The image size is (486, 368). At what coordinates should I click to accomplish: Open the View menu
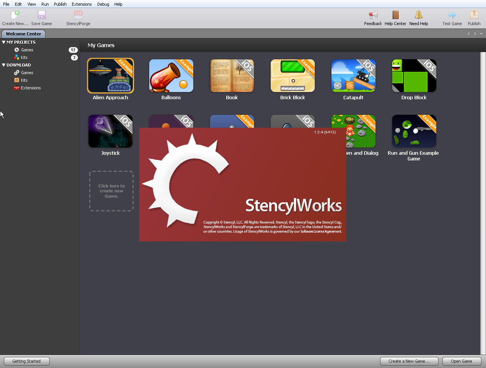click(32, 4)
